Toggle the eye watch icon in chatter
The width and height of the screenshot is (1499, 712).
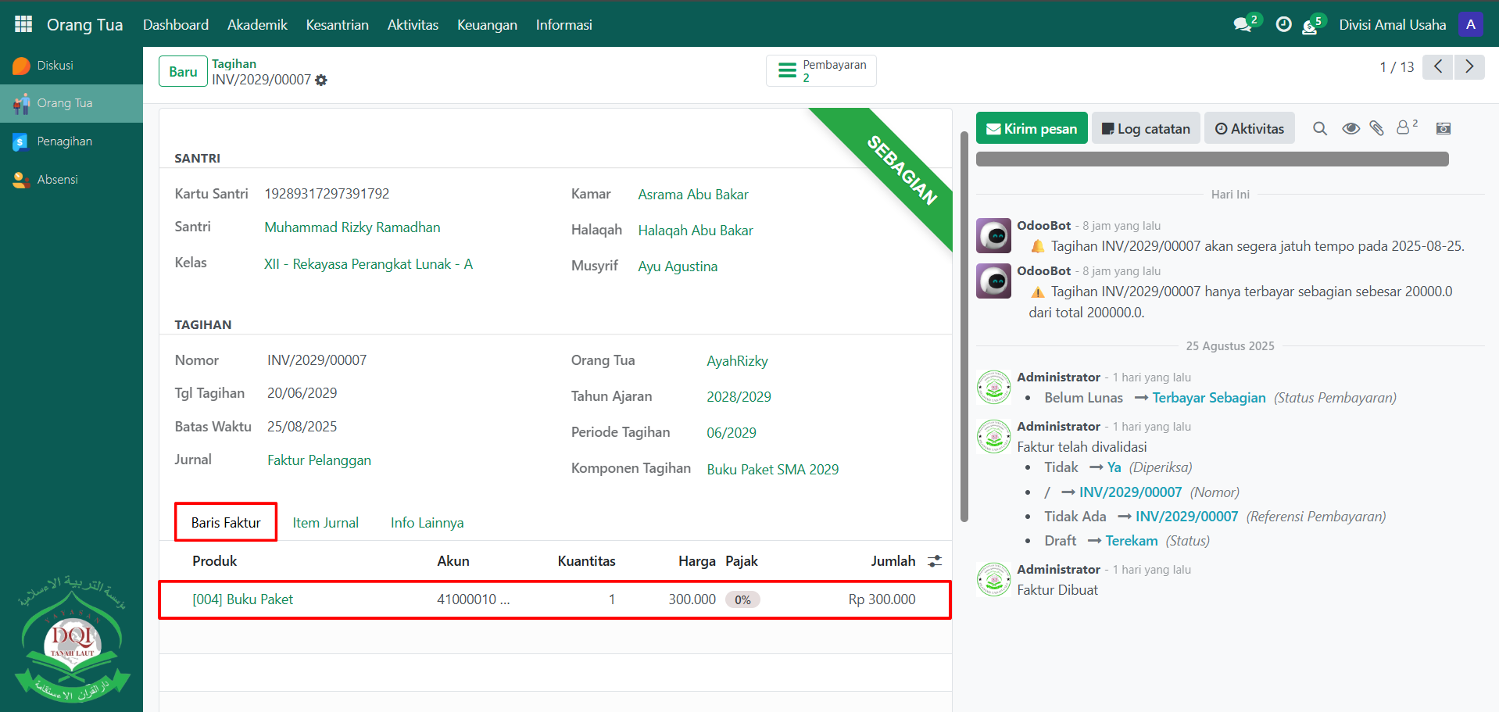pyautogui.click(x=1351, y=129)
